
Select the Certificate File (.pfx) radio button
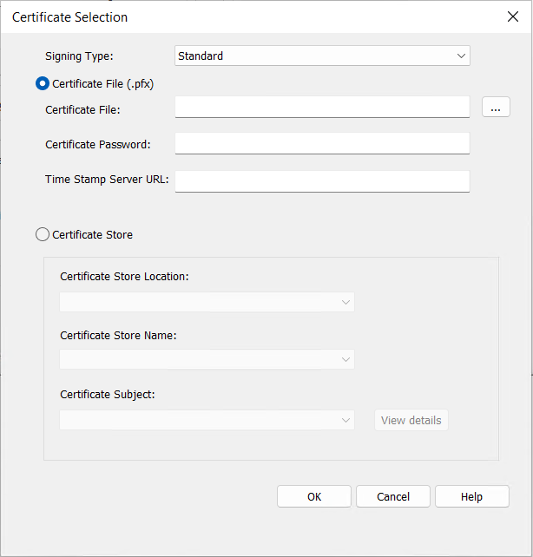[x=43, y=84]
